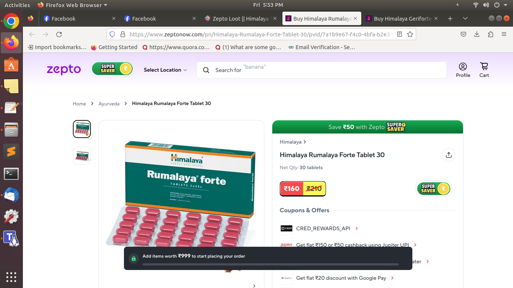
Task: Click the share icon next to product title
Action: tap(449, 155)
